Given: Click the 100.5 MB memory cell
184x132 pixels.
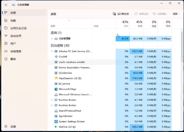Looking at the screenshot, I should coord(137,51).
